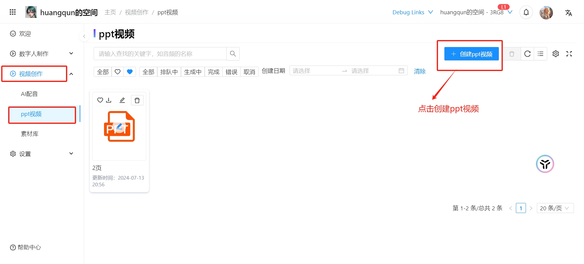Toggle fullscreen with the expand icon

pos(569,54)
